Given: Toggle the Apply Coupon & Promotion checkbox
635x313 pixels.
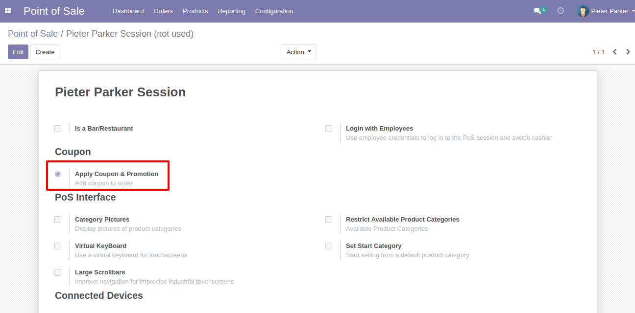Looking at the screenshot, I should tap(58, 174).
